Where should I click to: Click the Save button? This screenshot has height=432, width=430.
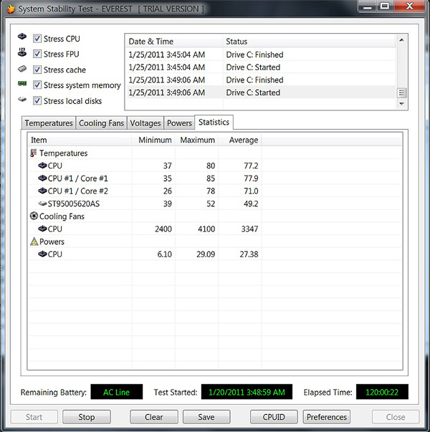click(x=206, y=417)
